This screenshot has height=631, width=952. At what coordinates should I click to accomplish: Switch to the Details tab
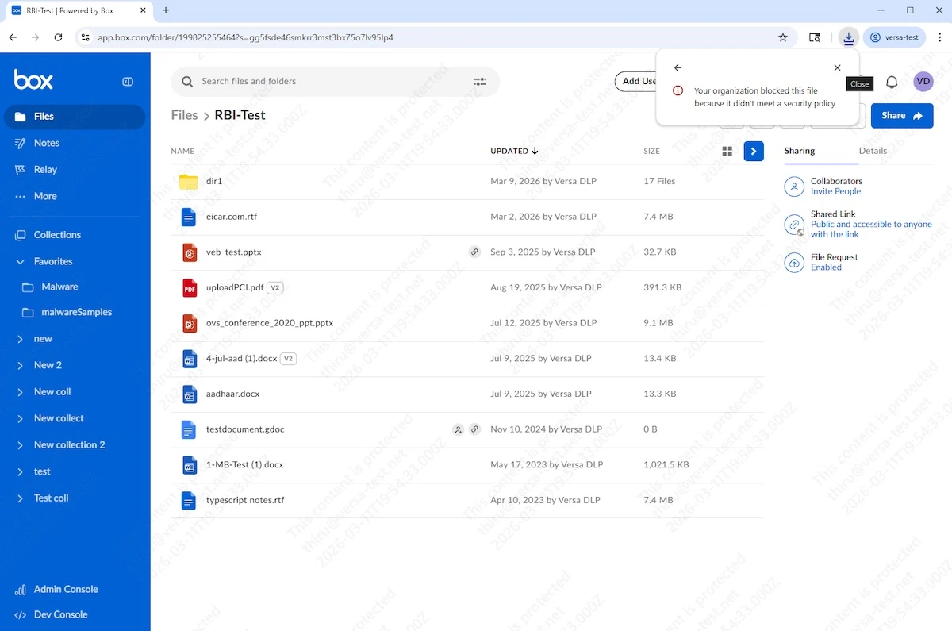point(873,151)
